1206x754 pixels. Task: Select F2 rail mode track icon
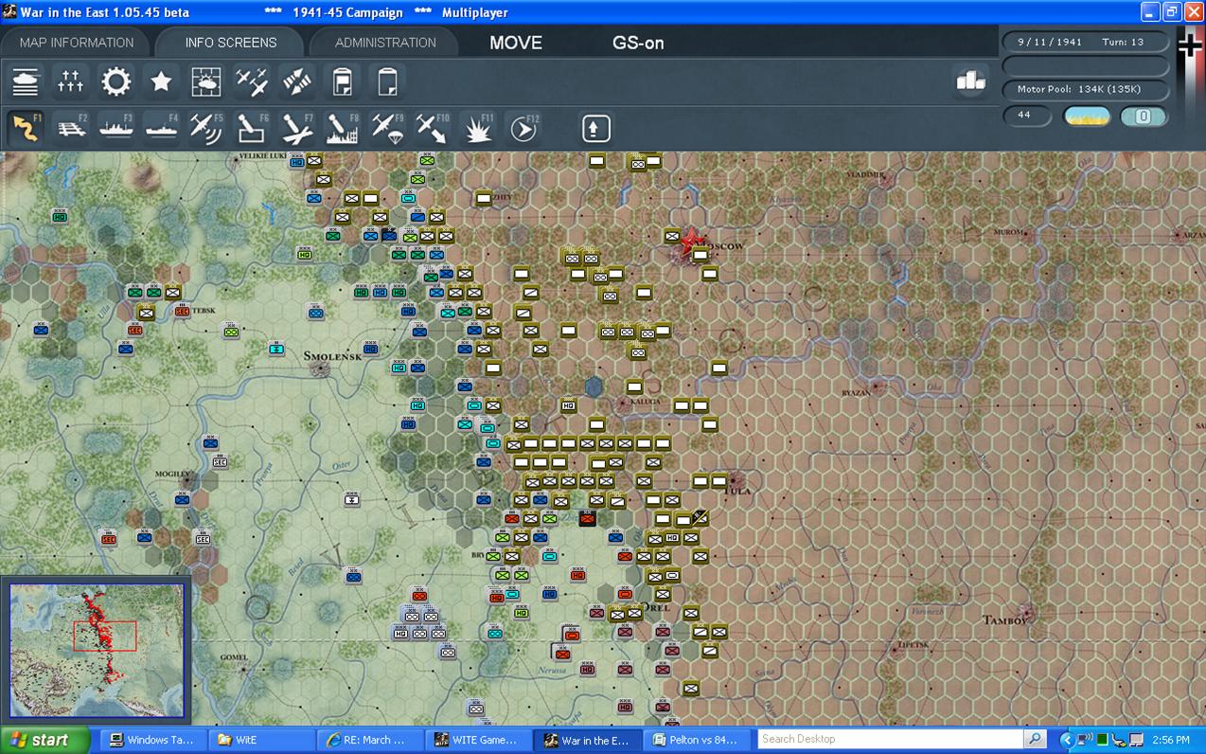tap(71, 128)
